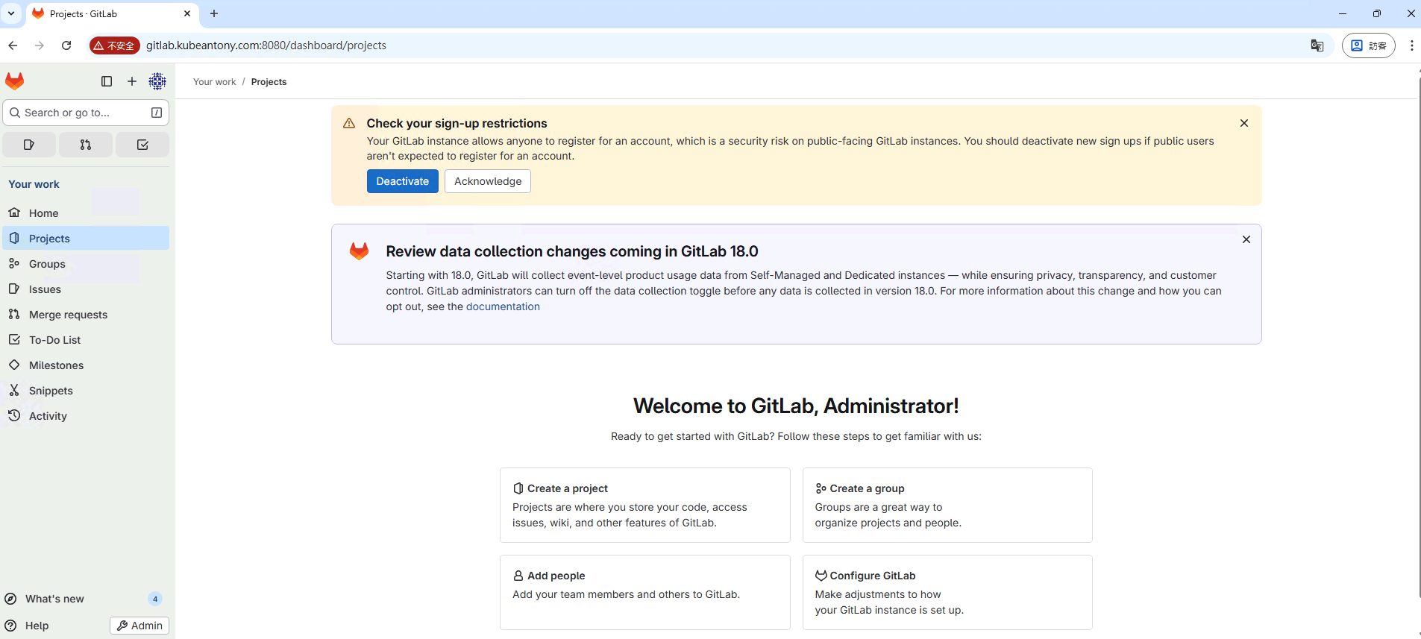Navigate to Merge requests sidebar item
This screenshot has height=639, width=1421.
[x=87, y=315]
